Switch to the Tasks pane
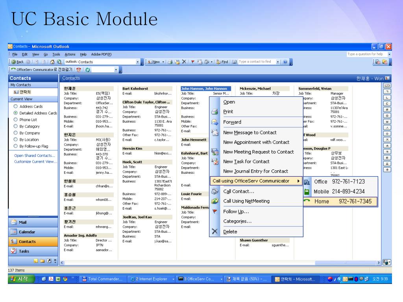 pyautogui.click(x=33, y=251)
